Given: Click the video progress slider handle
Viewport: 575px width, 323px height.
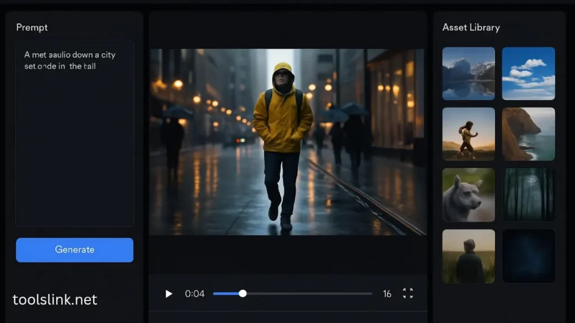Looking at the screenshot, I should click(x=243, y=293).
